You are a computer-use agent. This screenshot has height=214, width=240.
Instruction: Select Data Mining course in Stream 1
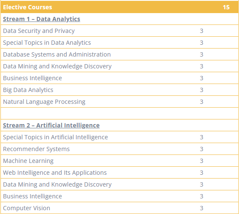(x=57, y=66)
